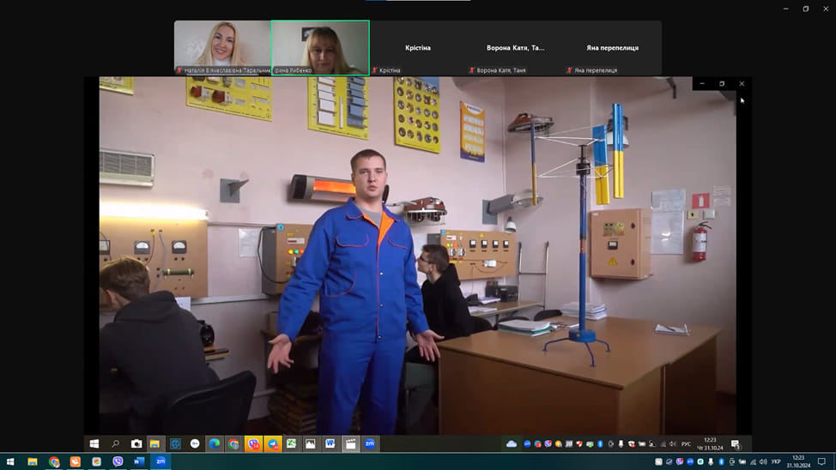
Task: Click muted mic icon beside Яна перепелиця label
Action: click(x=569, y=70)
